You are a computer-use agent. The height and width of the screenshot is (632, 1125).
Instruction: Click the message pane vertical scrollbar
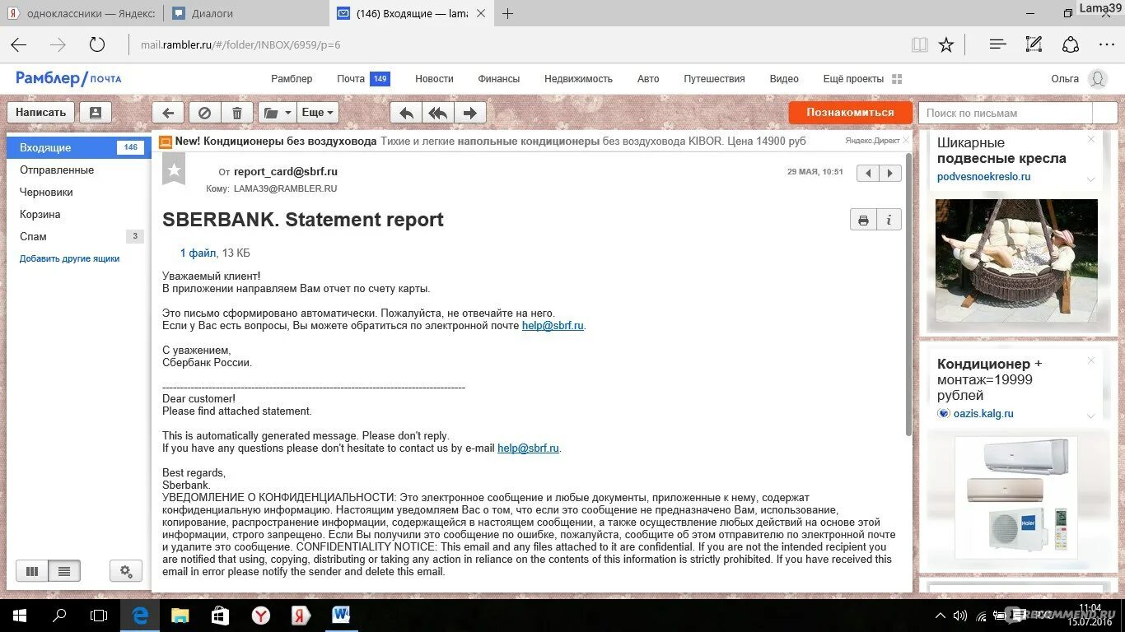pyautogui.click(x=909, y=295)
